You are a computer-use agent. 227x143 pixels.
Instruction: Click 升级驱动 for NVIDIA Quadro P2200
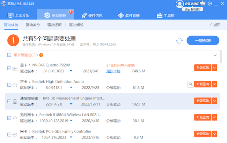pyautogui.click(x=203, y=67)
